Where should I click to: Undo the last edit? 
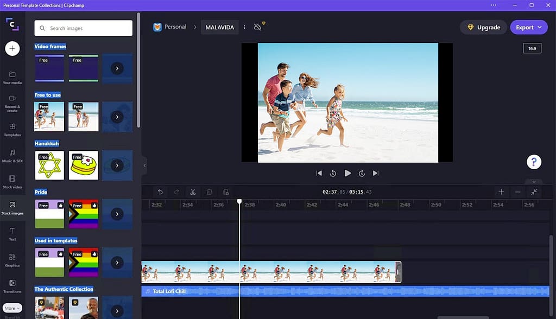pos(160,192)
